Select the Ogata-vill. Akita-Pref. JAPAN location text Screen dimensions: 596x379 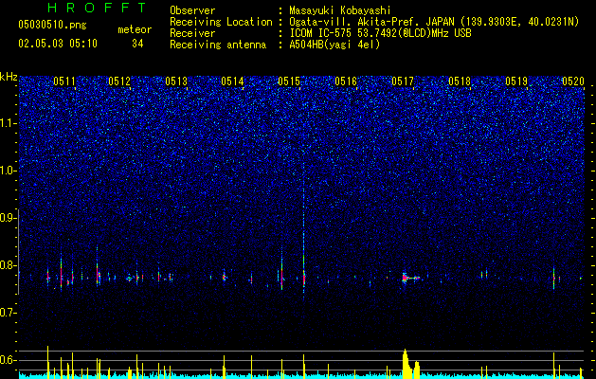[x=434, y=22]
